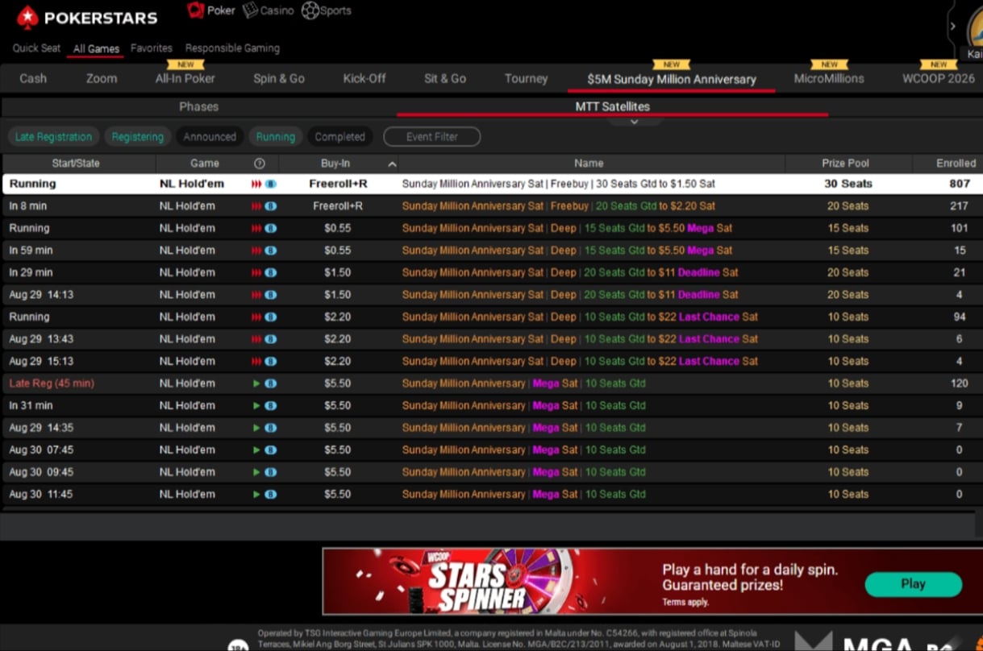Click green play icon in 'In 31 min' row

[x=256, y=406]
